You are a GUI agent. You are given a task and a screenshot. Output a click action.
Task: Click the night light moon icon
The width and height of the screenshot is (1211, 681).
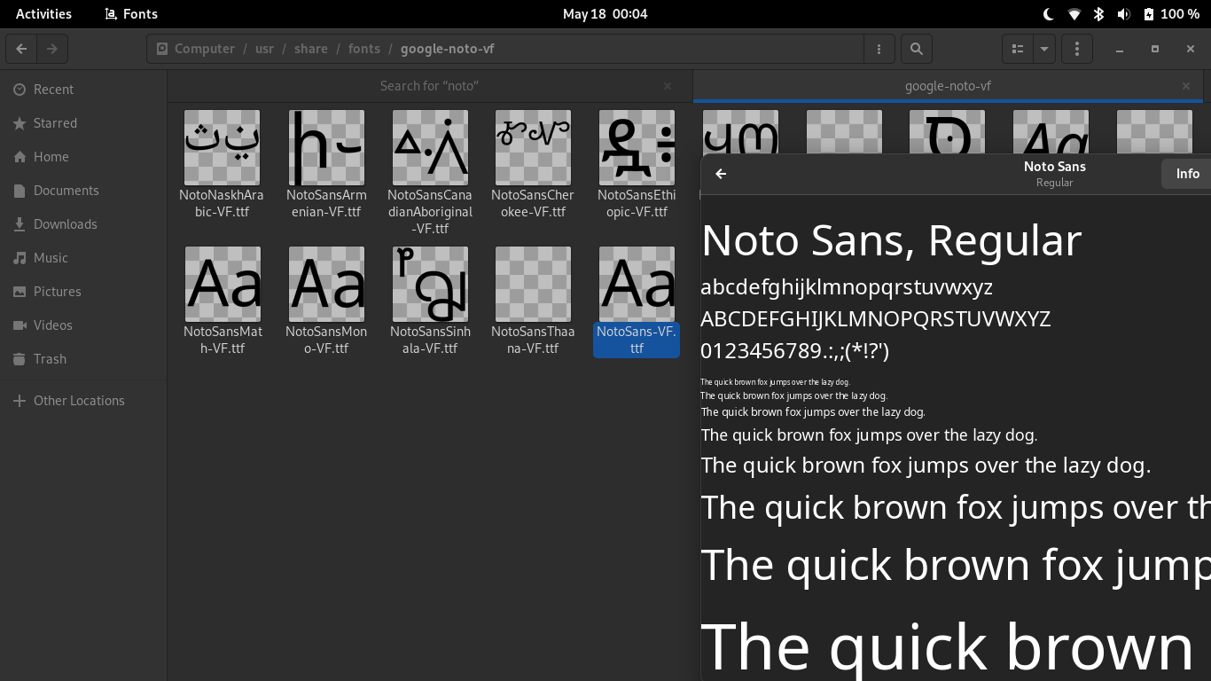click(x=1049, y=14)
